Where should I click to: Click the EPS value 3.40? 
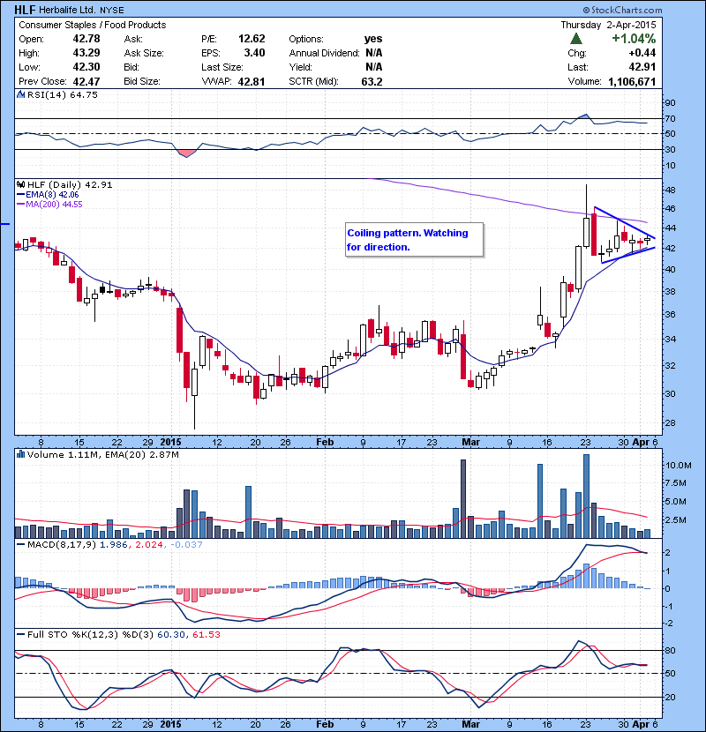coord(255,53)
